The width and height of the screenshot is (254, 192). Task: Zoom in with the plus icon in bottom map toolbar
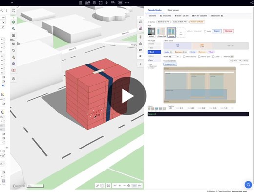pyautogui.click(x=120, y=186)
